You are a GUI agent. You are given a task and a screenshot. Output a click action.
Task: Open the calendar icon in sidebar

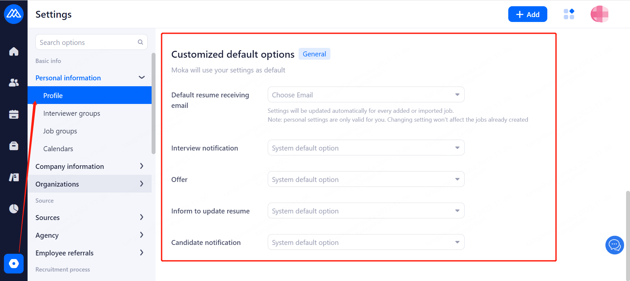click(14, 114)
